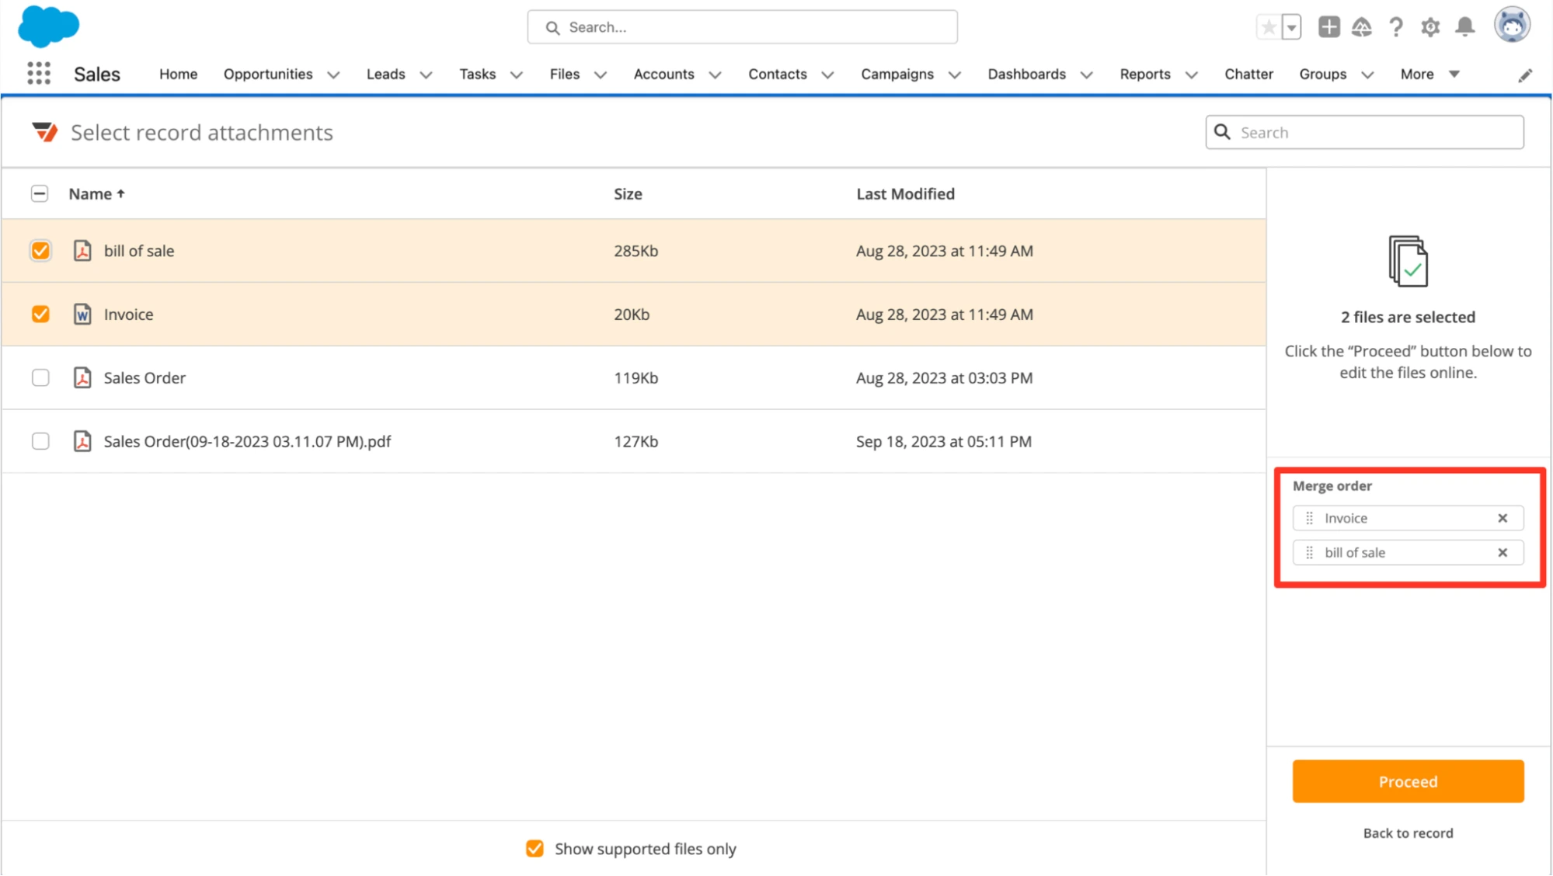This screenshot has height=876, width=1553.
Task: Open the favorites list dropdown arrow
Action: point(1291,27)
